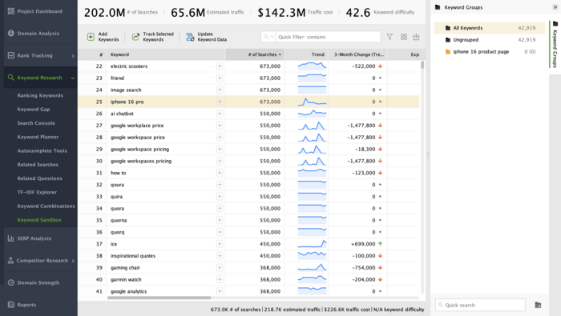Viewport: 561px width, 316px height.
Task: Click the Add Keywords plus icon
Action: coord(91,37)
